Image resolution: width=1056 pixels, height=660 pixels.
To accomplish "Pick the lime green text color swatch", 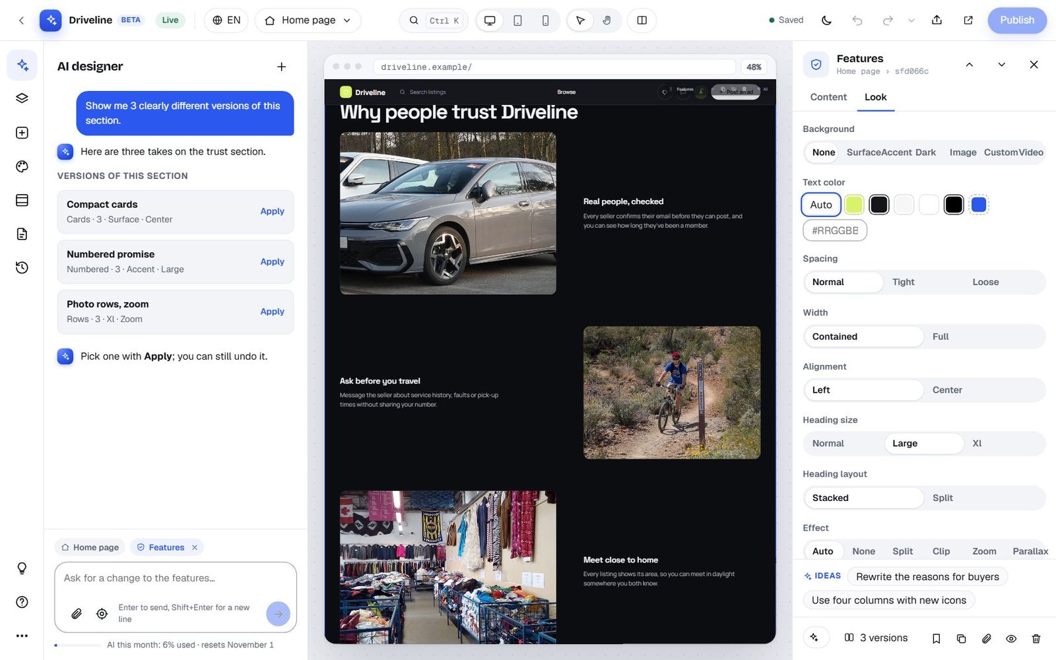I will 854,205.
